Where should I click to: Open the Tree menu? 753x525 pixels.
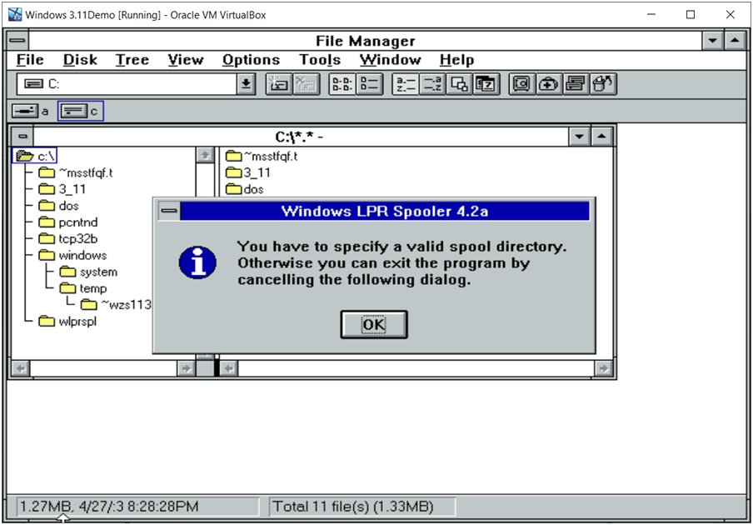point(132,59)
